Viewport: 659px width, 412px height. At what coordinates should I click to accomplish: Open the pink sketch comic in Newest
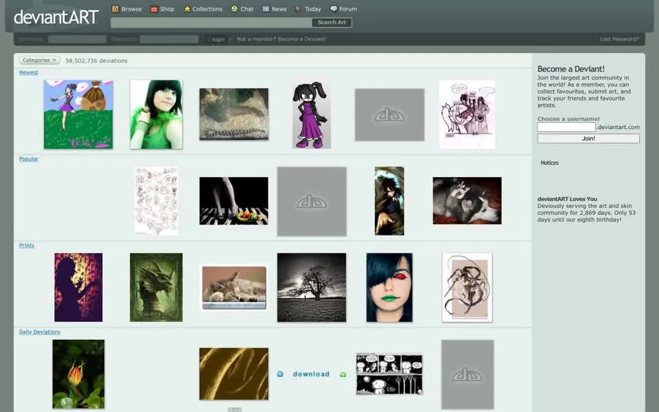(x=467, y=115)
